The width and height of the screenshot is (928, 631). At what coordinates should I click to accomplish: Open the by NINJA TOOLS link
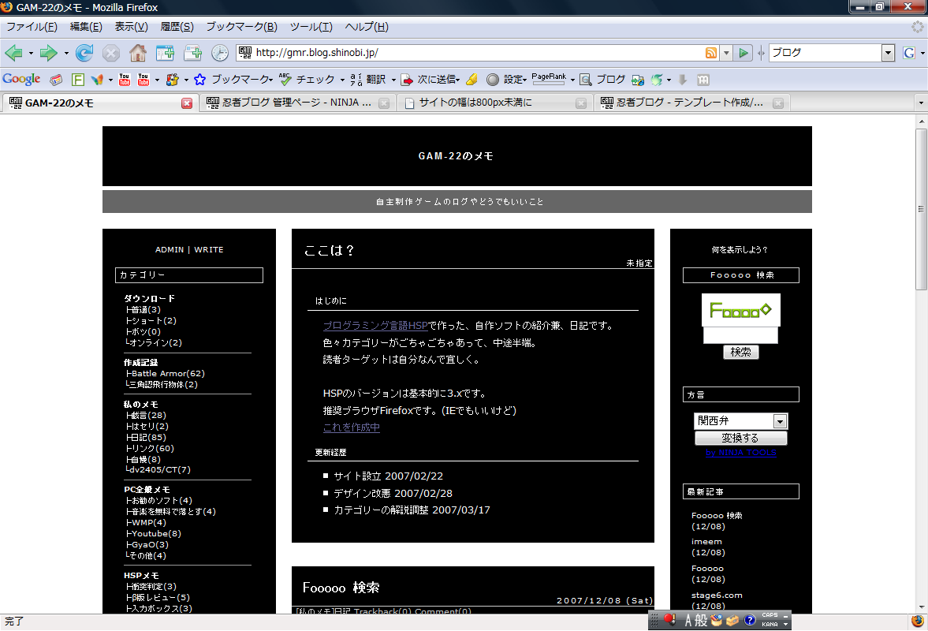coord(740,453)
